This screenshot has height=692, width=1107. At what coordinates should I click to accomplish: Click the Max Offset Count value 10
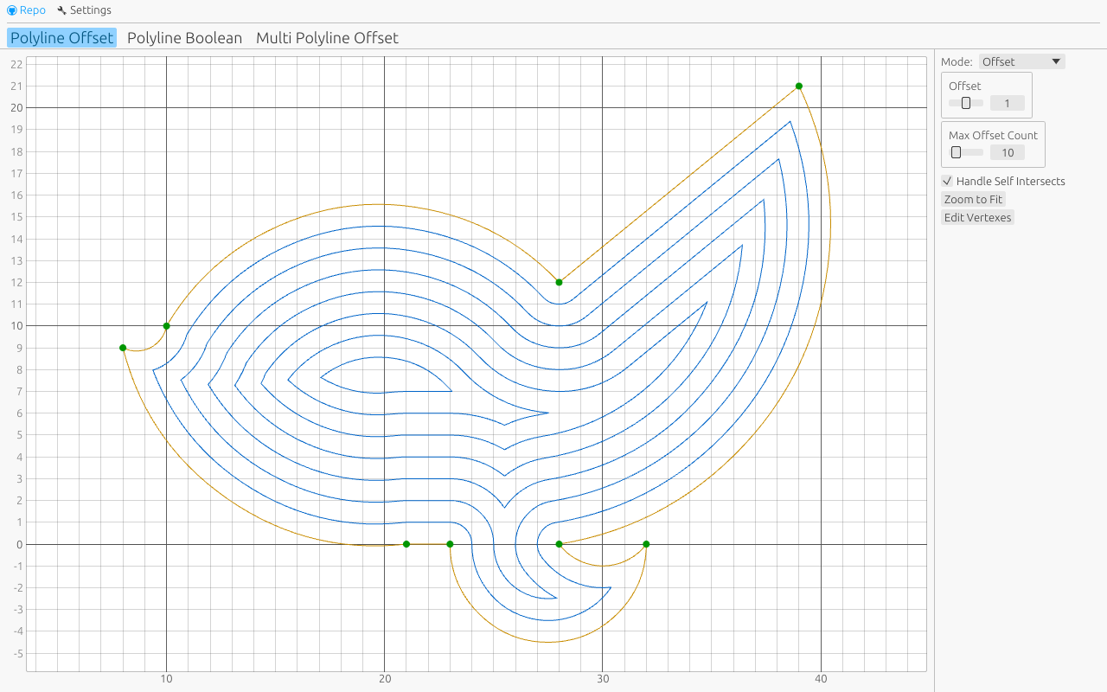click(1008, 152)
